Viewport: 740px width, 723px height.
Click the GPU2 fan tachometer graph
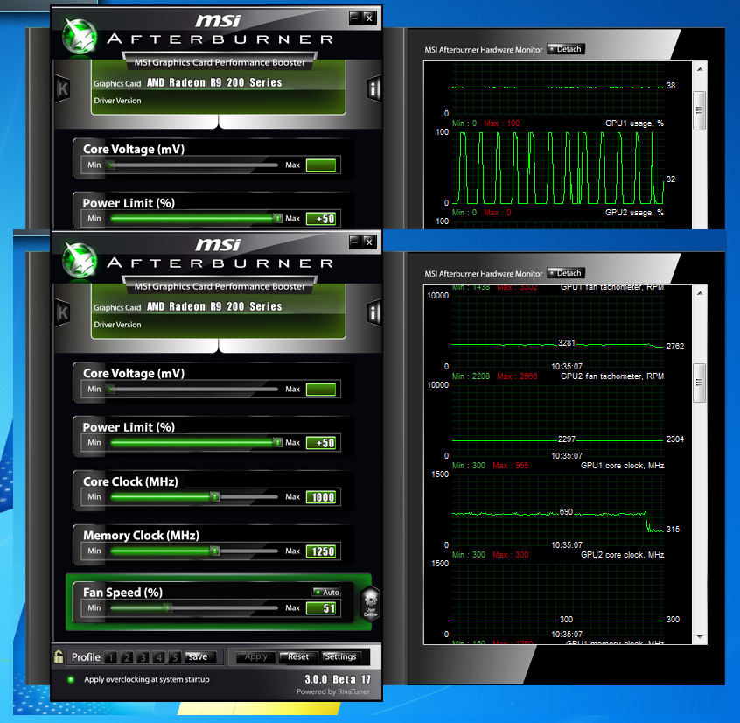click(x=558, y=420)
